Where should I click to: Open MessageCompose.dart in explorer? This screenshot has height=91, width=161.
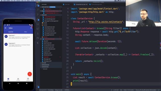coord(50,33)
